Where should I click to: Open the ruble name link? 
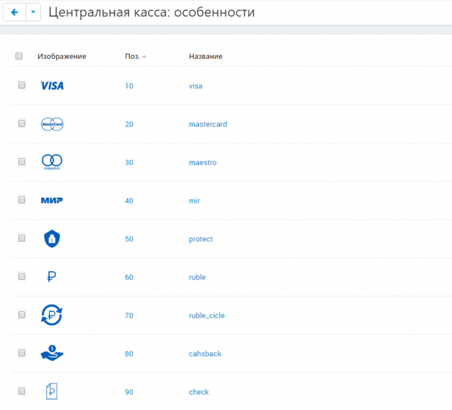click(x=197, y=277)
